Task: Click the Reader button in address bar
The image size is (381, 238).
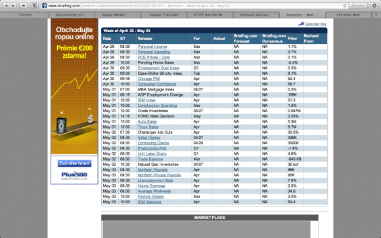Action: coord(358,6)
